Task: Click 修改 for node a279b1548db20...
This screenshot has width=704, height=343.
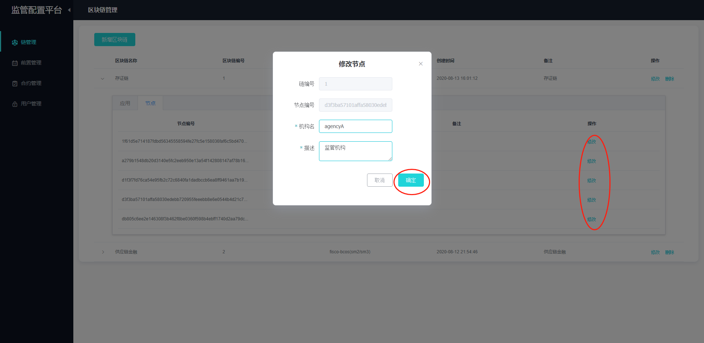Action: (591, 161)
